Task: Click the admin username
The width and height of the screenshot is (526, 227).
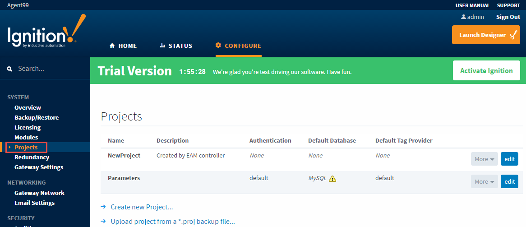Action: pyautogui.click(x=475, y=17)
